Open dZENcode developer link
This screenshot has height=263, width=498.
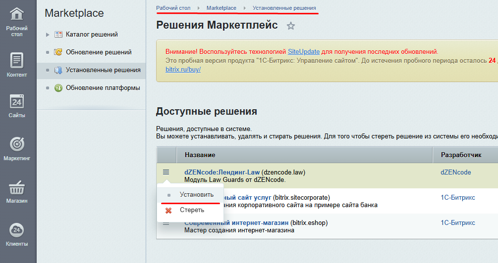456,173
